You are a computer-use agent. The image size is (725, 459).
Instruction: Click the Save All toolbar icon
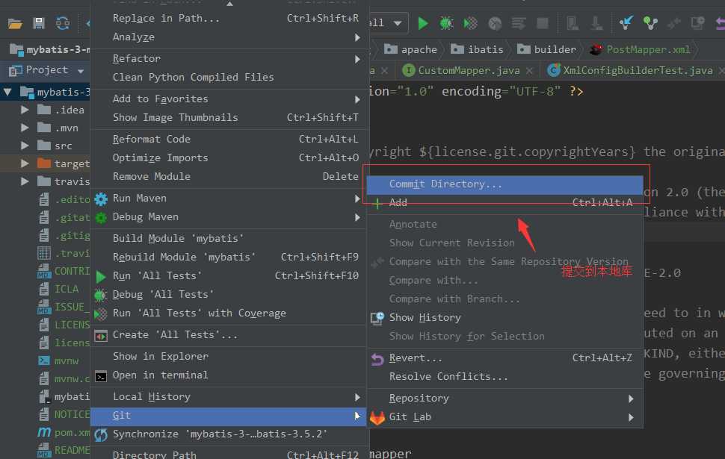pyautogui.click(x=39, y=23)
